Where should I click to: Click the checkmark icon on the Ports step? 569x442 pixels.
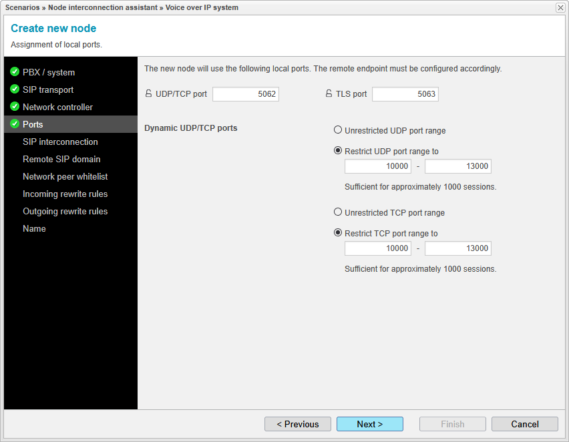(14, 124)
